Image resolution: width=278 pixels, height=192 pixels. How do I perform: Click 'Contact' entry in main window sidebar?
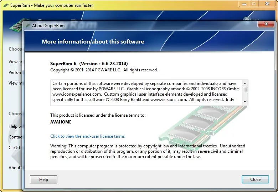(15, 137)
